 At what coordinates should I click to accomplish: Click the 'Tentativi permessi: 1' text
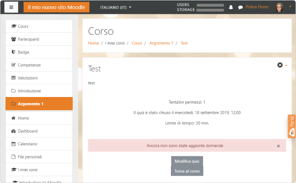[187, 102]
